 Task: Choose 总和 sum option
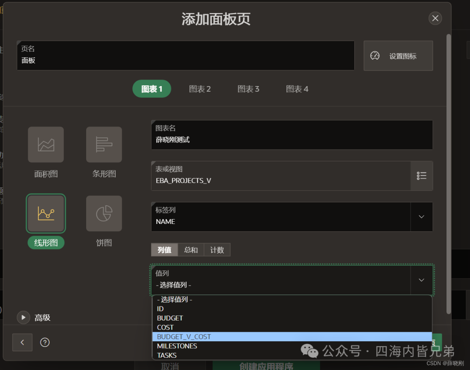(x=191, y=250)
